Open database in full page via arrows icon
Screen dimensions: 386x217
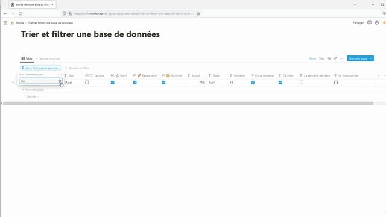[x=335, y=58]
